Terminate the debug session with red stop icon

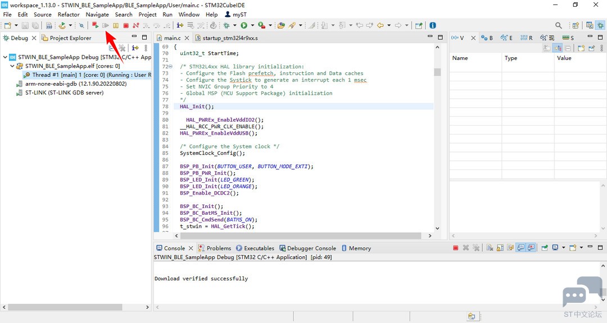(x=126, y=25)
